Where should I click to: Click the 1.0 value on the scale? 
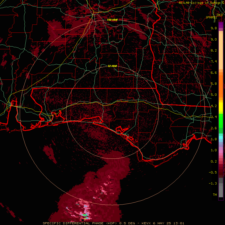[214, 150]
